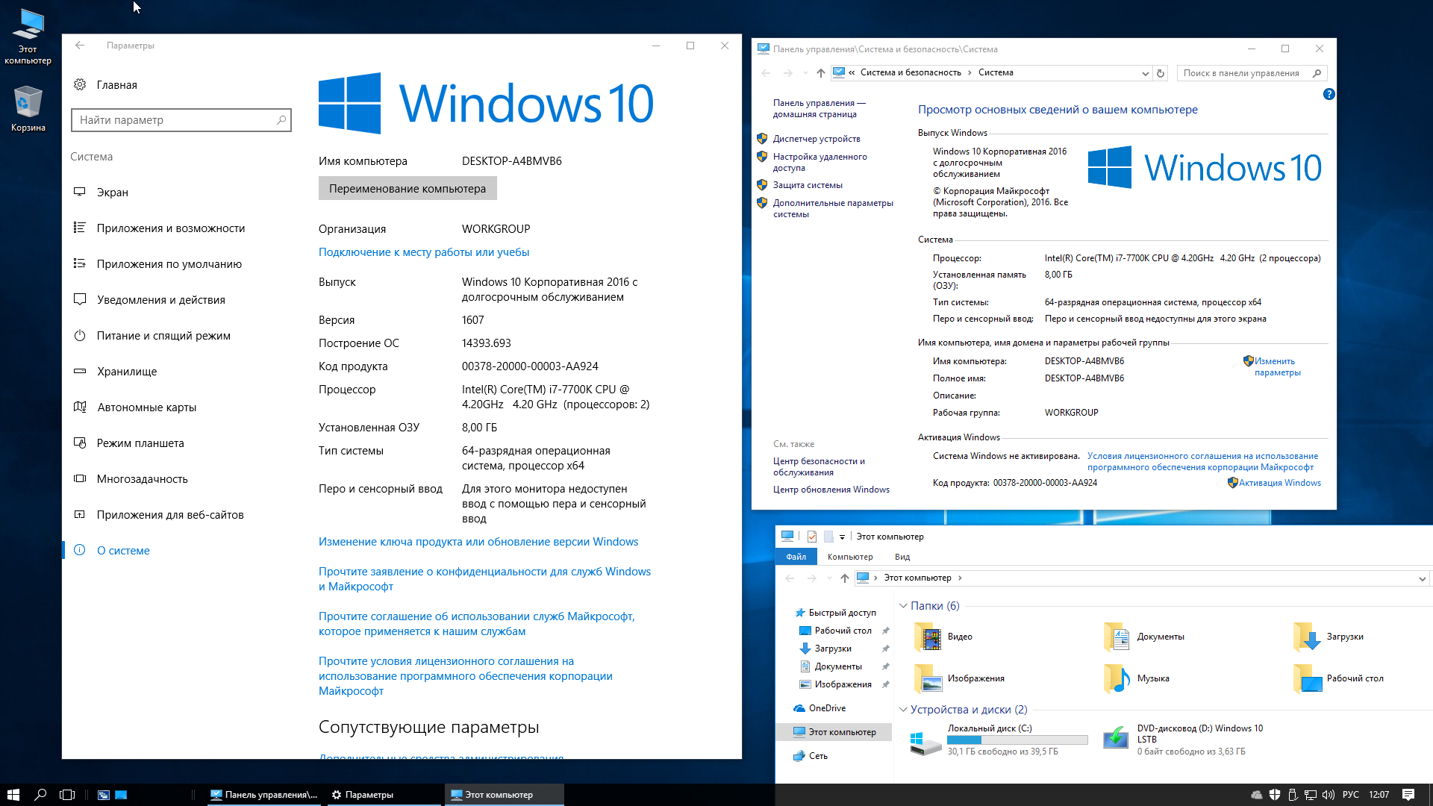1433x806 pixels.
Task: Expand recent locations arrow in Control Panel
Action: click(x=805, y=73)
